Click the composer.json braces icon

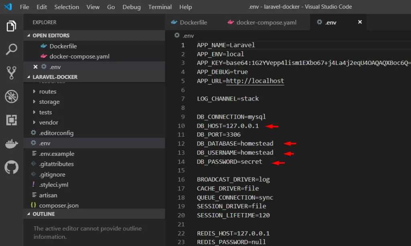point(33,205)
